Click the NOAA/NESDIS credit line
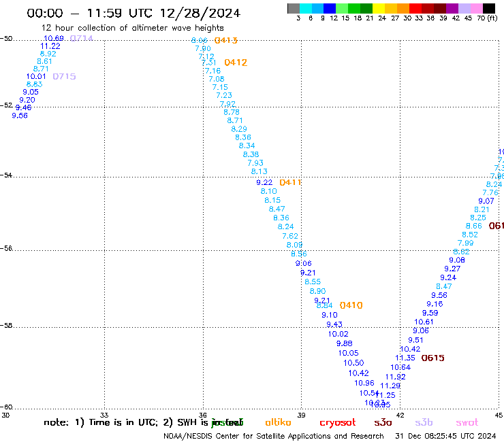 (x=274, y=436)
